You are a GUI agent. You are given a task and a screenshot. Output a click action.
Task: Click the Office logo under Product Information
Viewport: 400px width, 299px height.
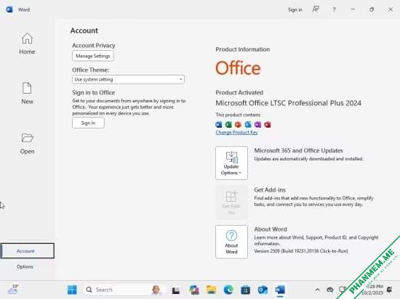(238, 68)
